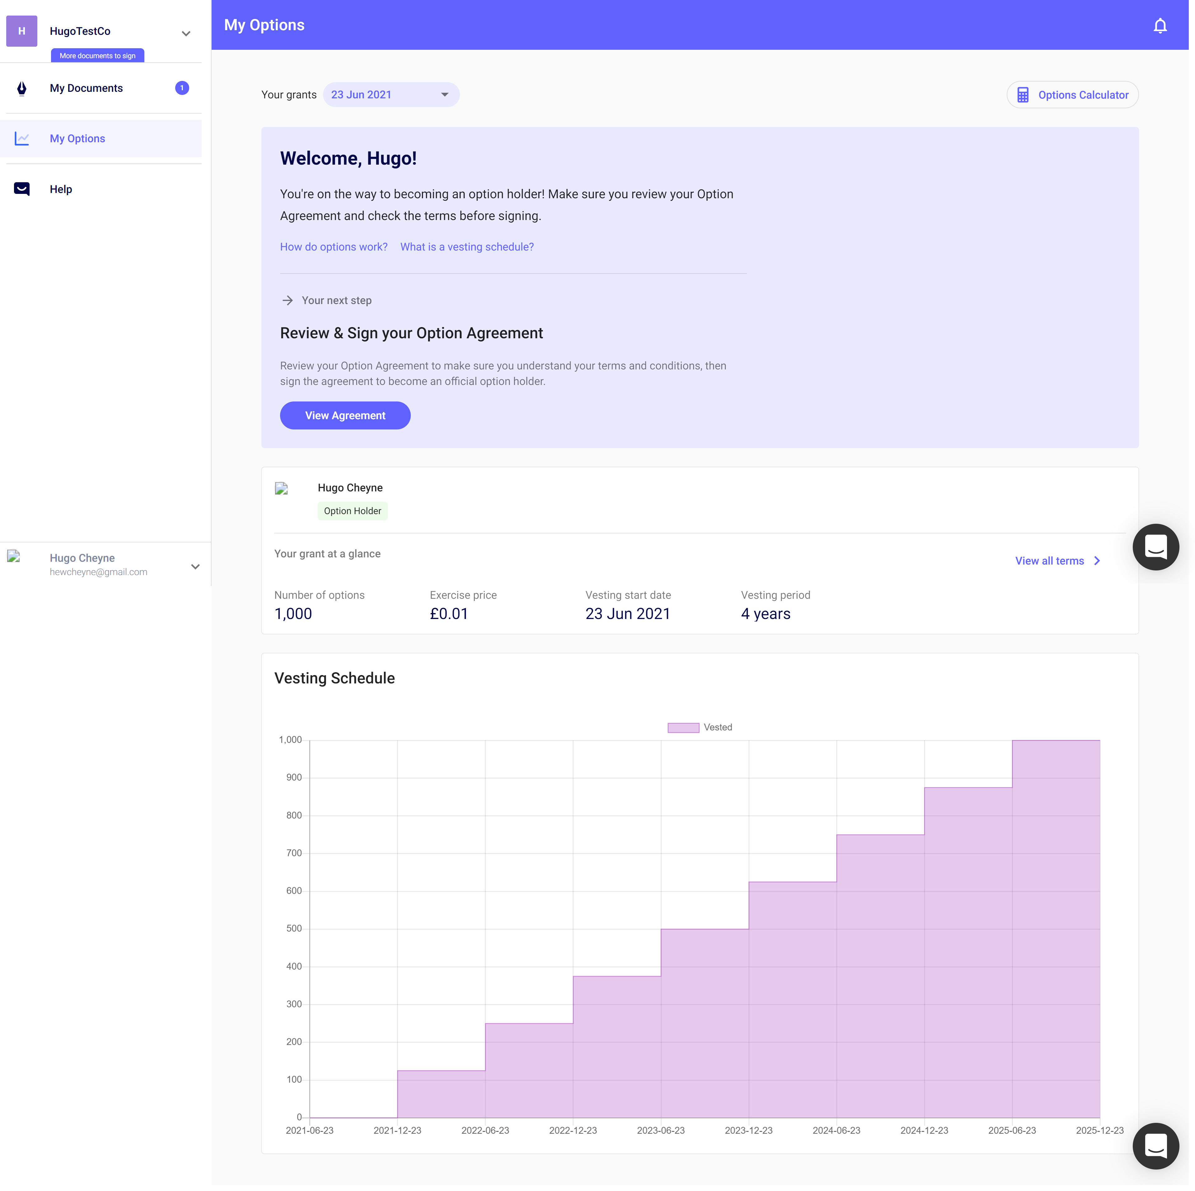
Task: Click the 'More documents to sign' badge
Action: (97, 56)
